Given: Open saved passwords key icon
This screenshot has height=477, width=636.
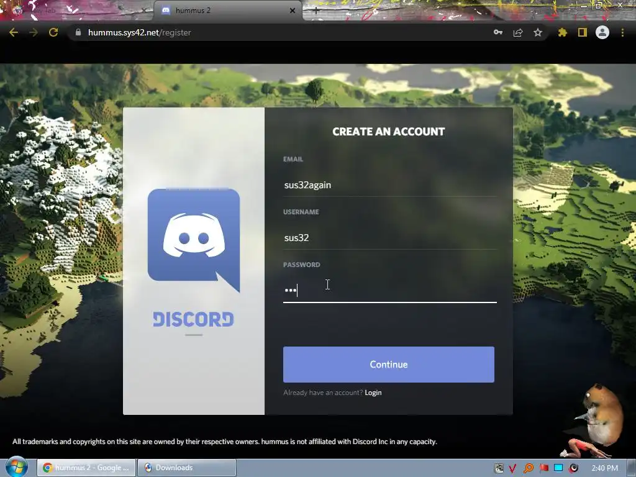Looking at the screenshot, I should point(498,32).
